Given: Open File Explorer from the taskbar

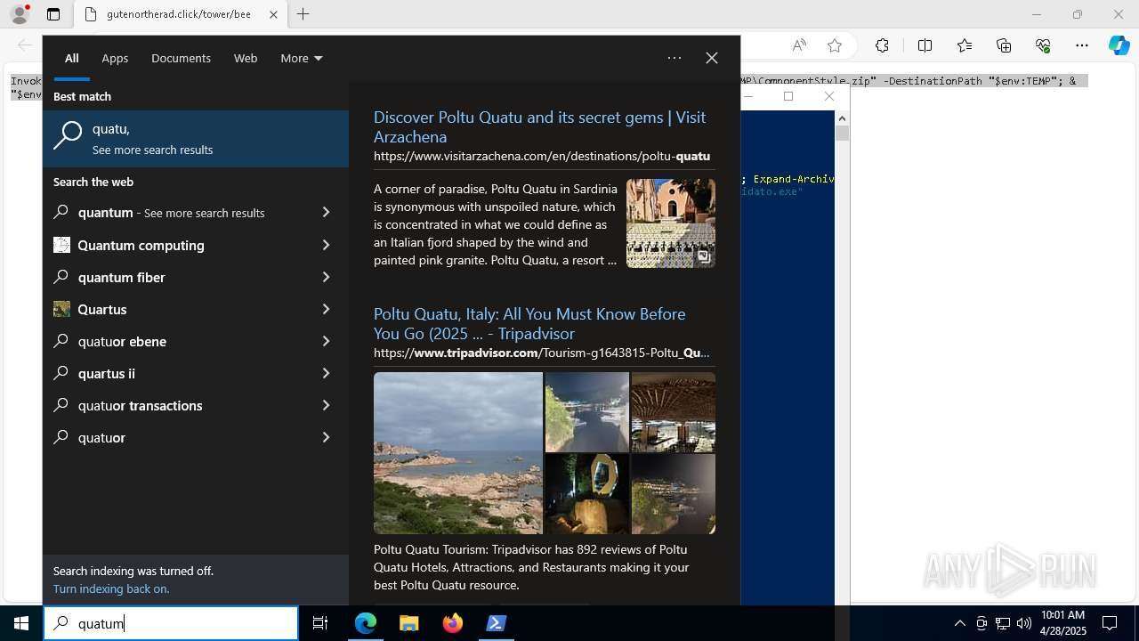Looking at the screenshot, I should coord(409,623).
